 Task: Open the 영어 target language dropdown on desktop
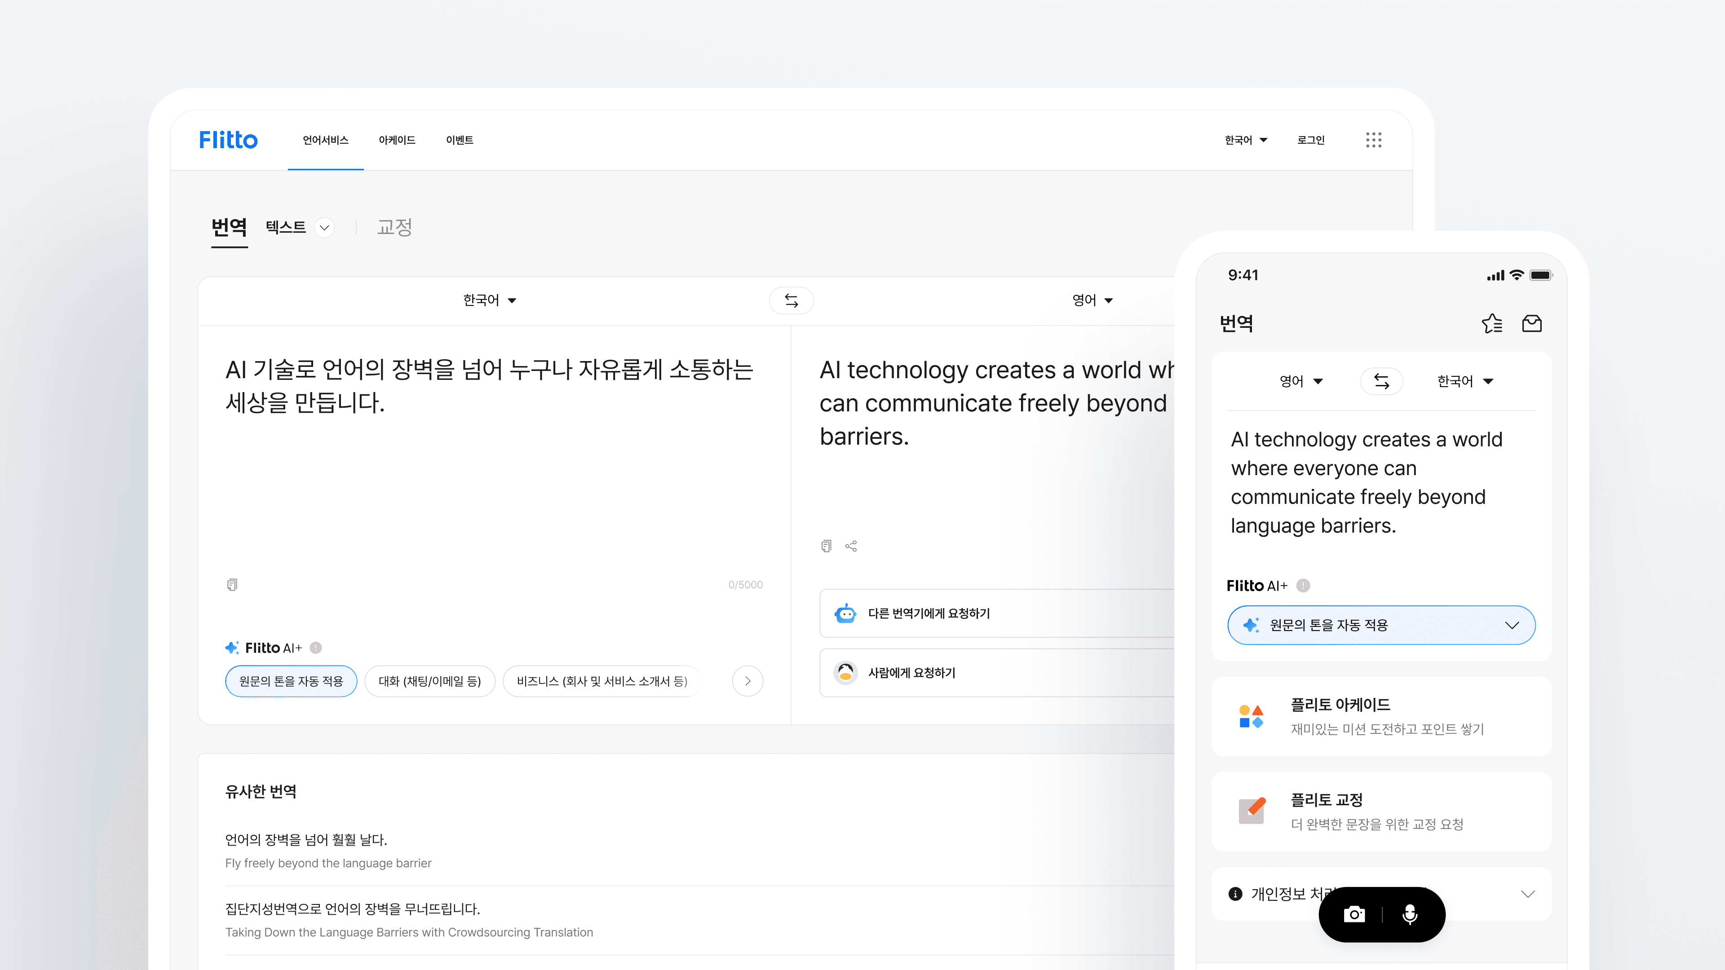1092,300
